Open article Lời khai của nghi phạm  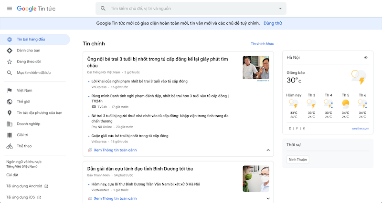(x=139, y=81)
